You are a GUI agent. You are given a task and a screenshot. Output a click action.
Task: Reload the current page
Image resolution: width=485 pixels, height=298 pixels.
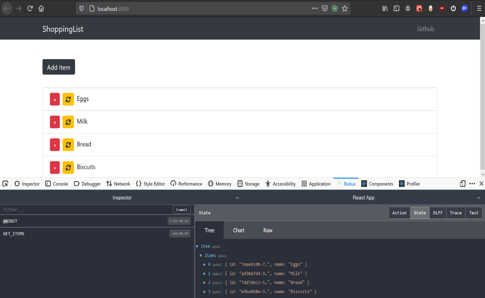[x=30, y=8]
